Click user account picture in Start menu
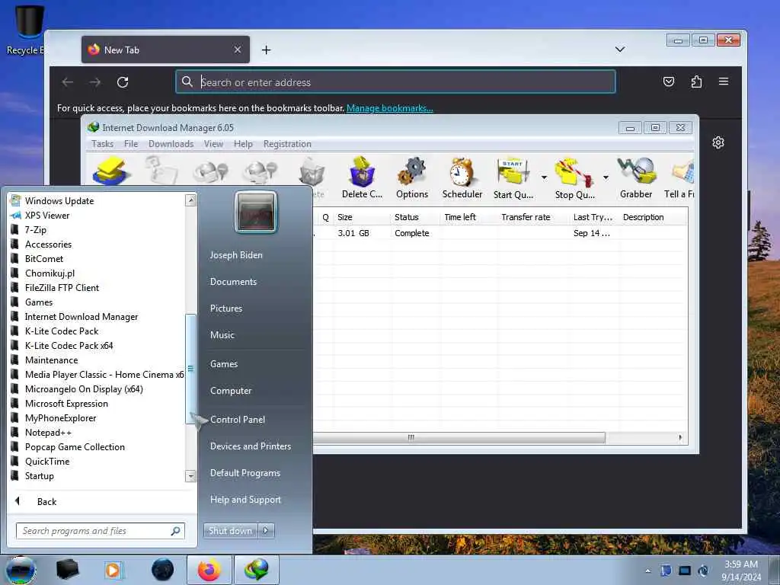The height and width of the screenshot is (585, 780). pyautogui.click(x=256, y=212)
